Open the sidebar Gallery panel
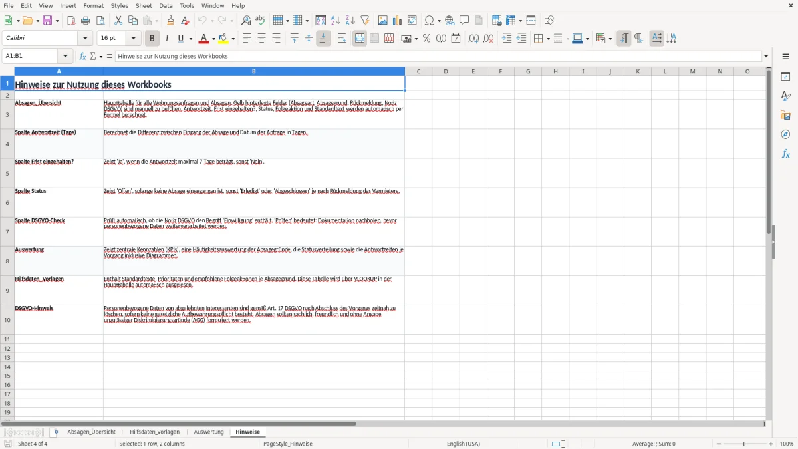This screenshot has width=798, height=449. click(x=785, y=116)
